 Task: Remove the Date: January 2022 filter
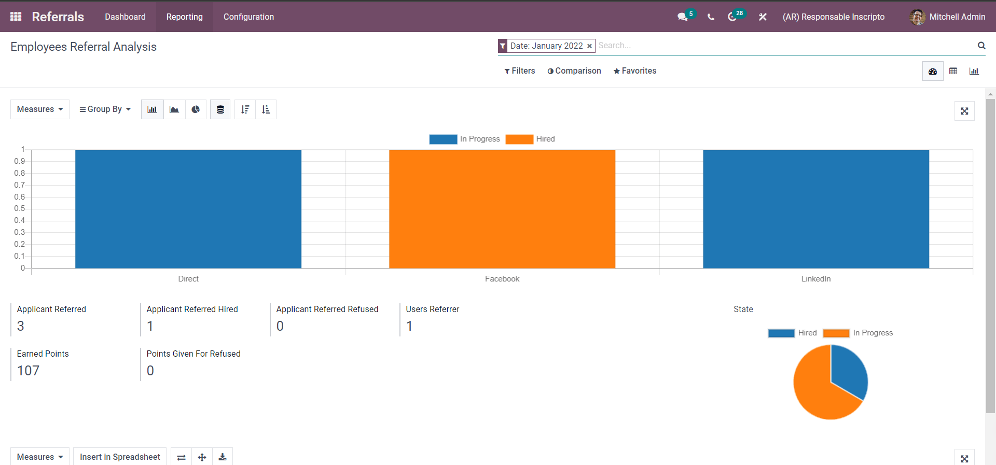[x=589, y=46]
